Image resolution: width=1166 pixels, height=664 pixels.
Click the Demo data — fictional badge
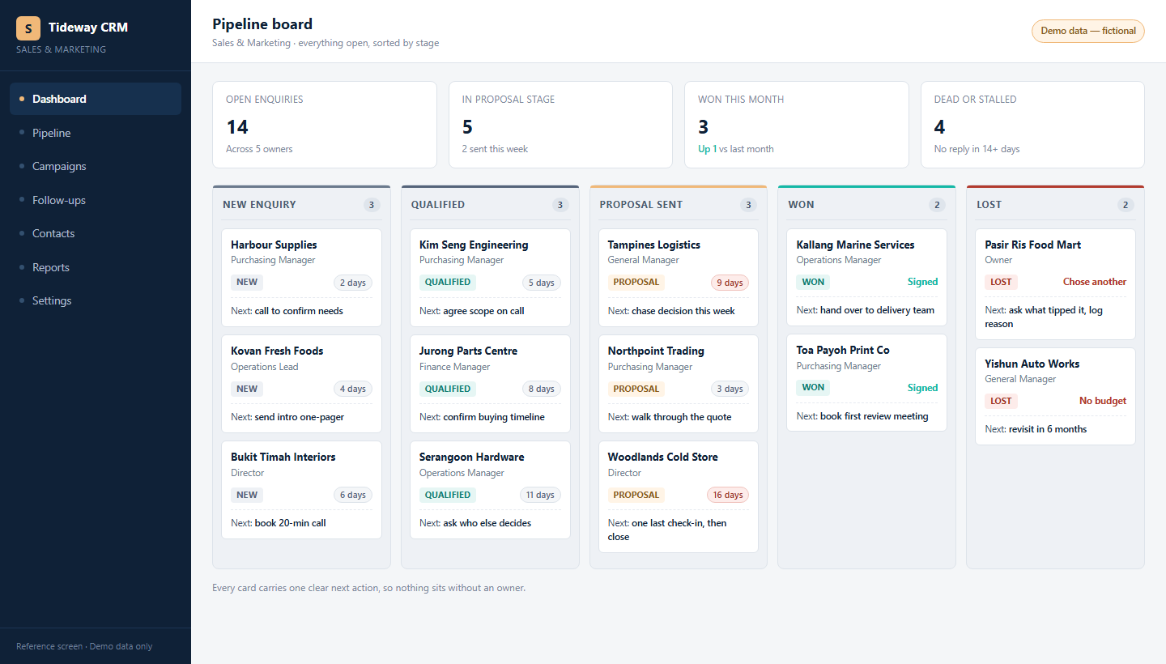pyautogui.click(x=1087, y=31)
